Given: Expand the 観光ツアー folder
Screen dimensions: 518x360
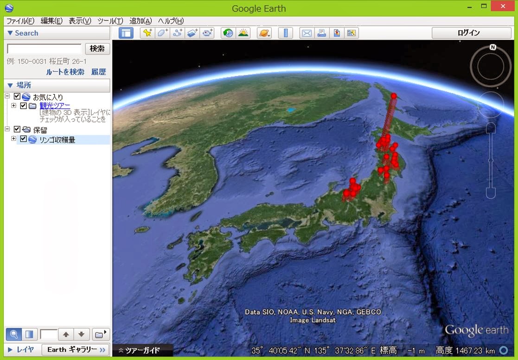Looking at the screenshot, I should [13, 106].
